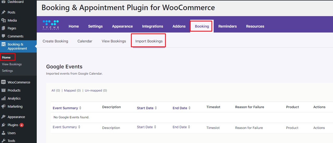Click footer Start Date sort arrows
Image resolution: width=333 pixels, height=143 pixels.
tap(155, 127)
